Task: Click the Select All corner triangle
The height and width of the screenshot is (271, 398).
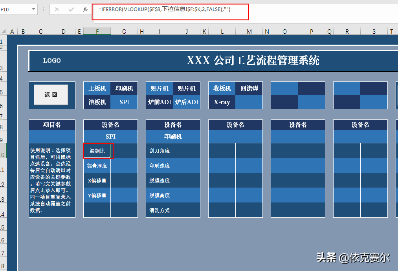Action: click(x=4, y=31)
